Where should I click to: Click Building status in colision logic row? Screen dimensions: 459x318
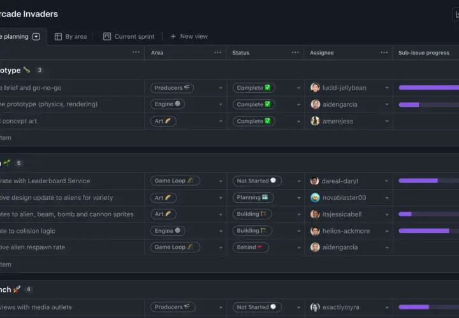(252, 231)
